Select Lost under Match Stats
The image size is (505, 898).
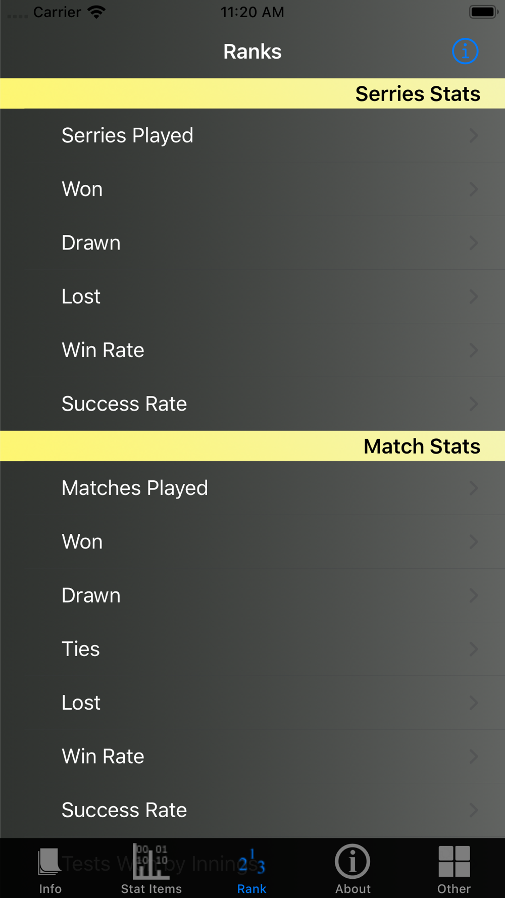click(x=252, y=703)
